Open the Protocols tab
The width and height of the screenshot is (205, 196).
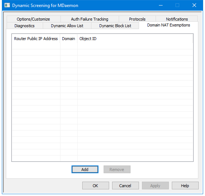(137, 19)
